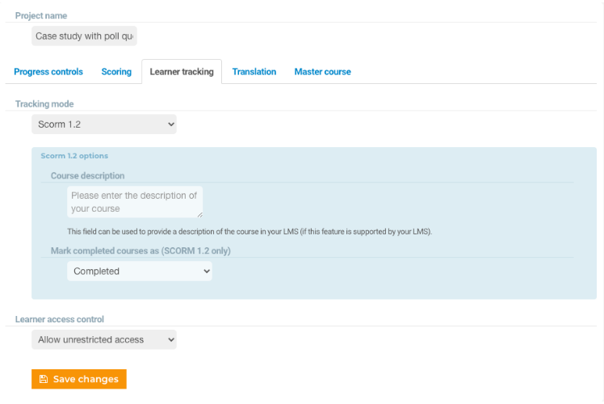Click into the Course description textarea
Screen dimensions: 604x404
click(x=135, y=202)
